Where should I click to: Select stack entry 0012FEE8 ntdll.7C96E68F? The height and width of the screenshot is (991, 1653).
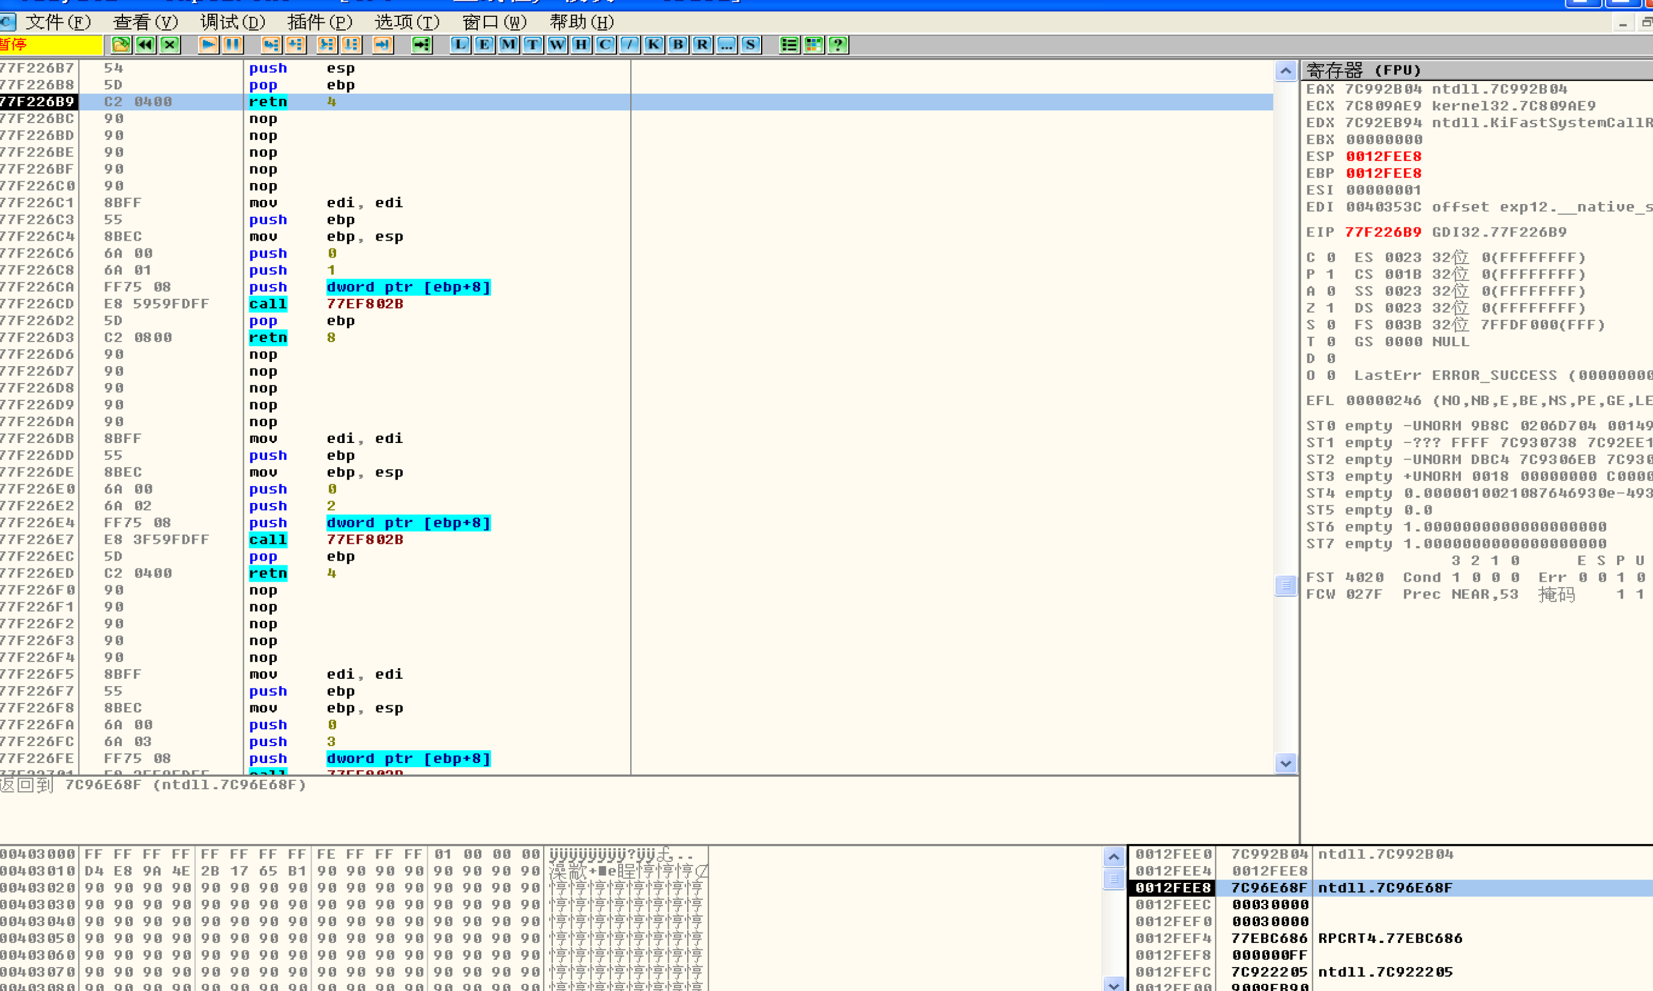[1391, 888]
